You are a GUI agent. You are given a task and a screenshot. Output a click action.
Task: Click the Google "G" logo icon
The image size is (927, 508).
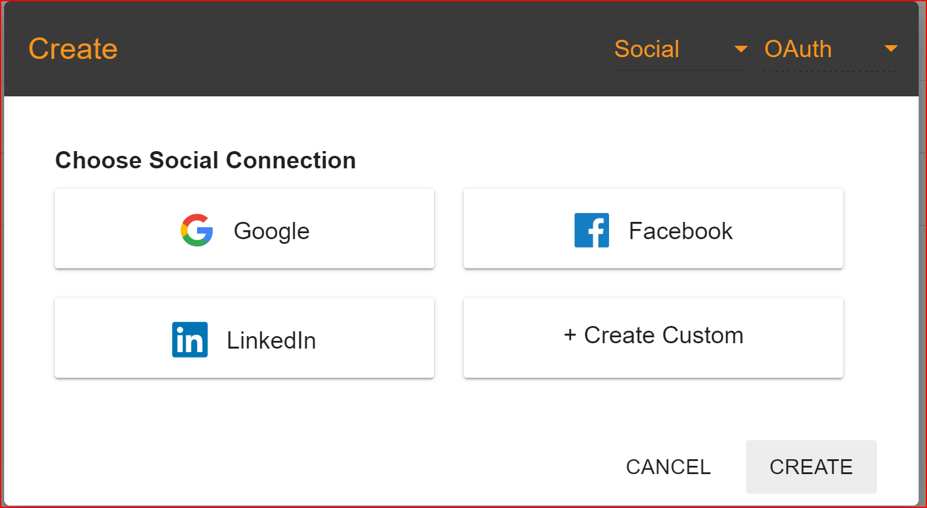197,230
